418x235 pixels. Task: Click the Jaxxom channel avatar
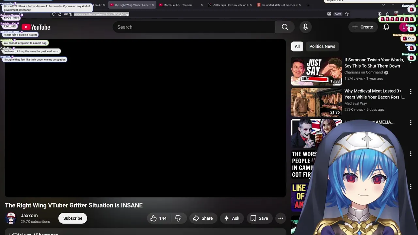(x=11, y=218)
